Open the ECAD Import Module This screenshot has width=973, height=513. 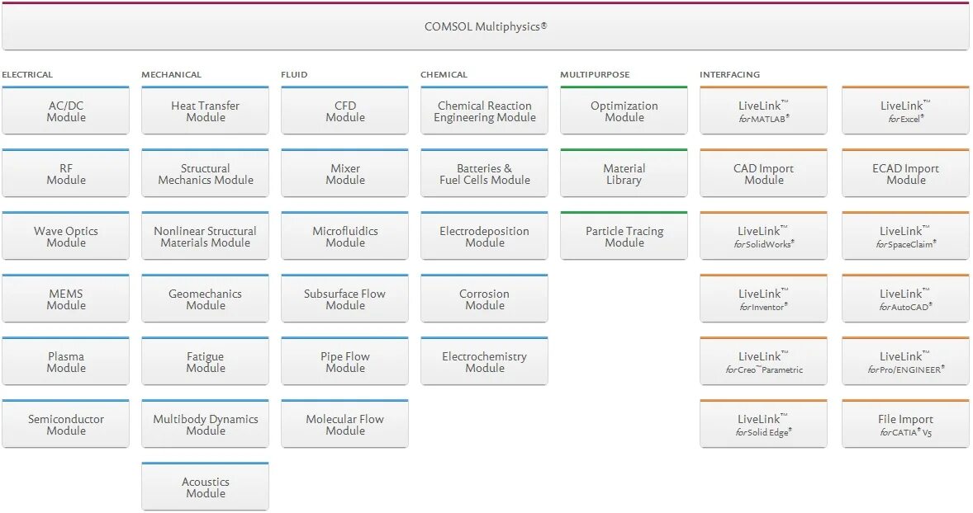905,173
